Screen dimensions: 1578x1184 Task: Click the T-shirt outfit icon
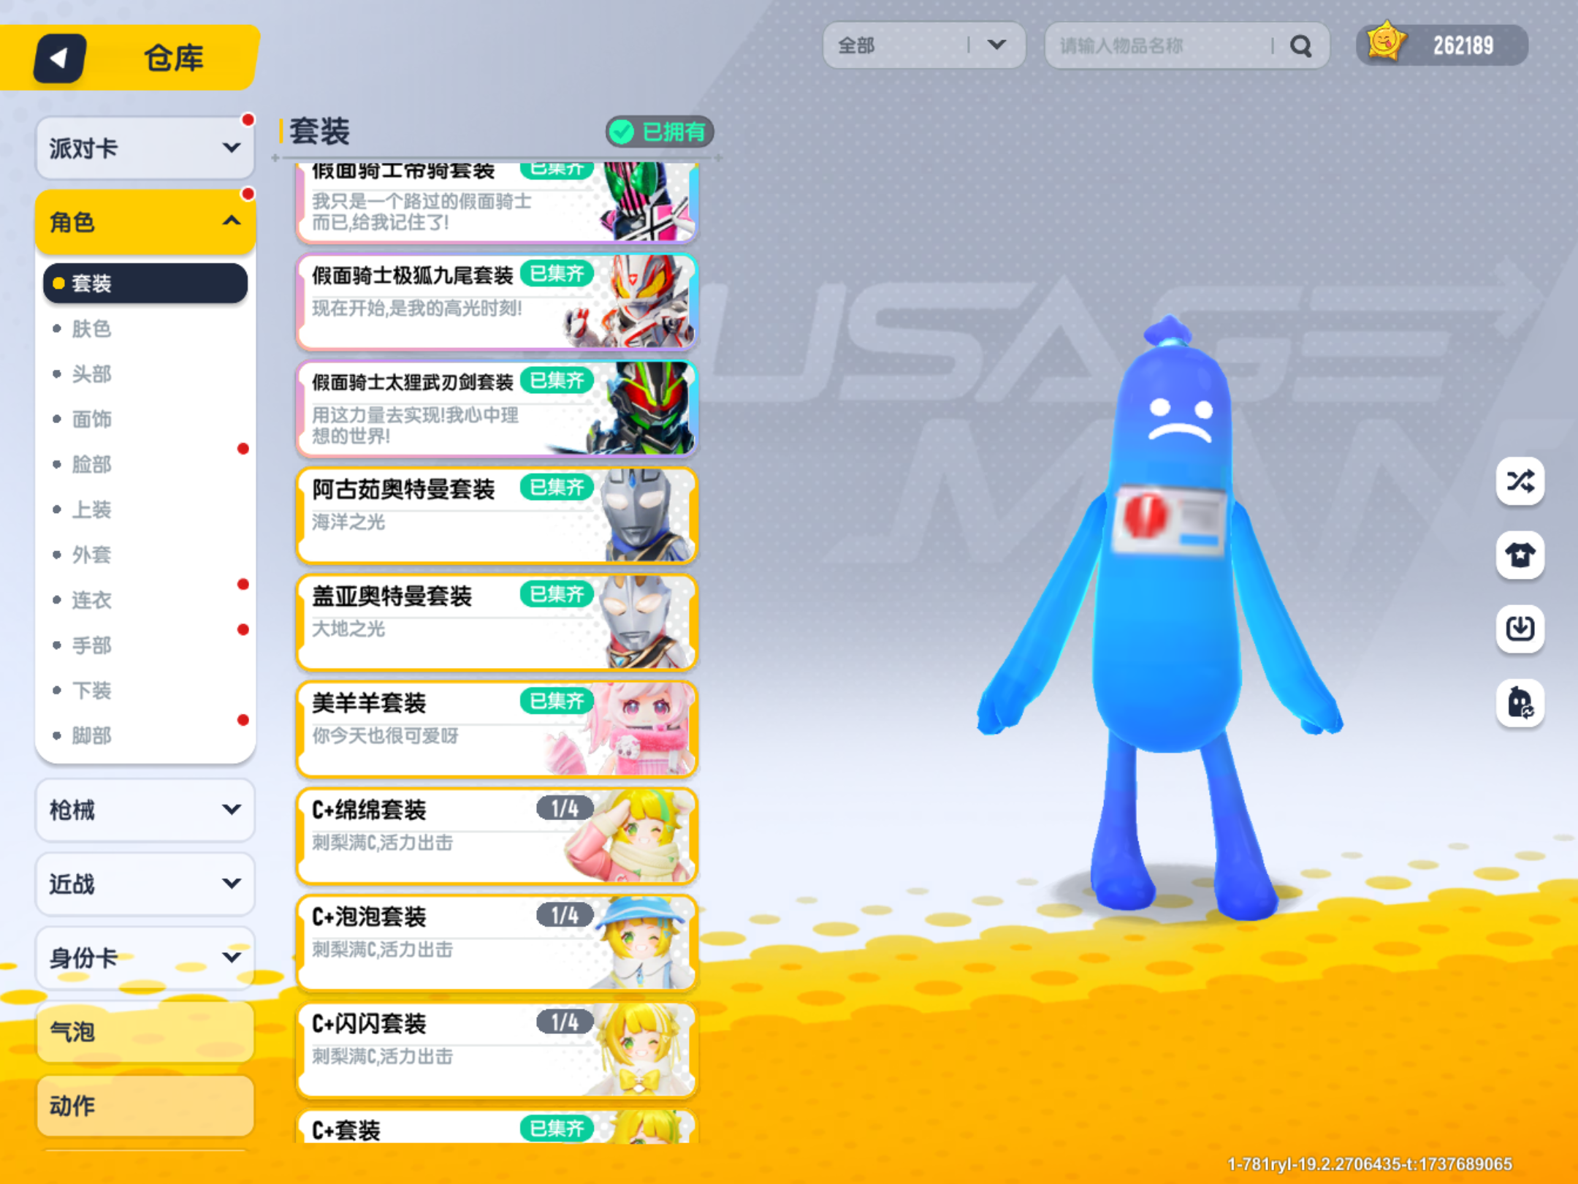click(x=1520, y=555)
